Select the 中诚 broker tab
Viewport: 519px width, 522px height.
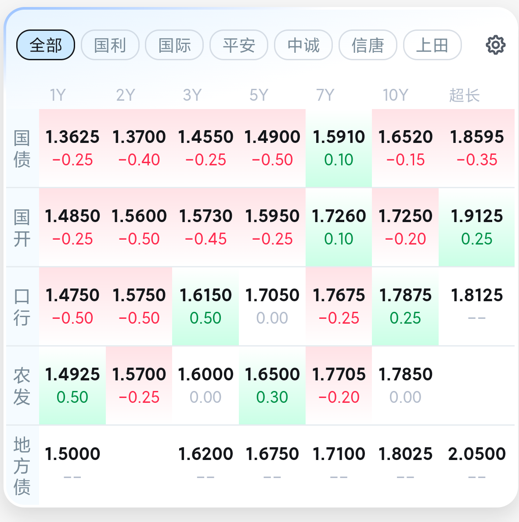pyautogui.click(x=303, y=45)
